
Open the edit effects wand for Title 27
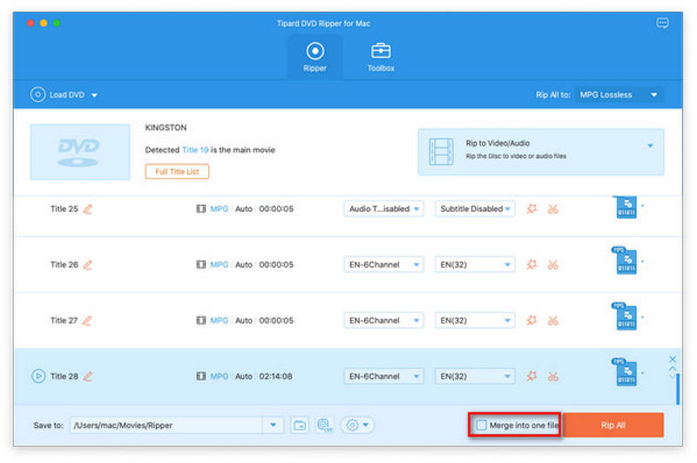click(x=531, y=320)
